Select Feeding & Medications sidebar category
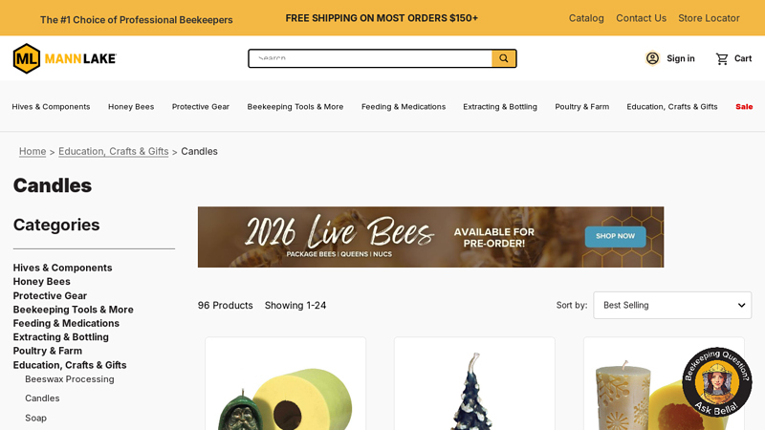 [66, 323]
